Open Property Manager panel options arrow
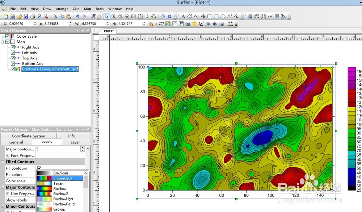Viewport: 362px width, 212px height. point(77,129)
